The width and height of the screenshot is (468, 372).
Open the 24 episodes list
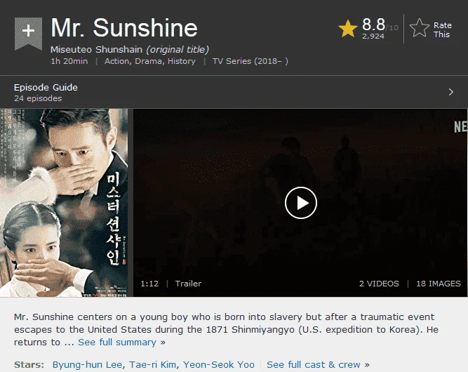(x=38, y=98)
